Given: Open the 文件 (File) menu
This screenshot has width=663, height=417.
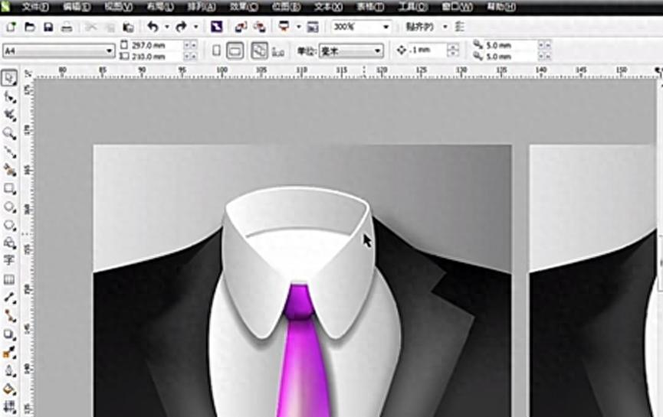Looking at the screenshot, I should [34, 7].
